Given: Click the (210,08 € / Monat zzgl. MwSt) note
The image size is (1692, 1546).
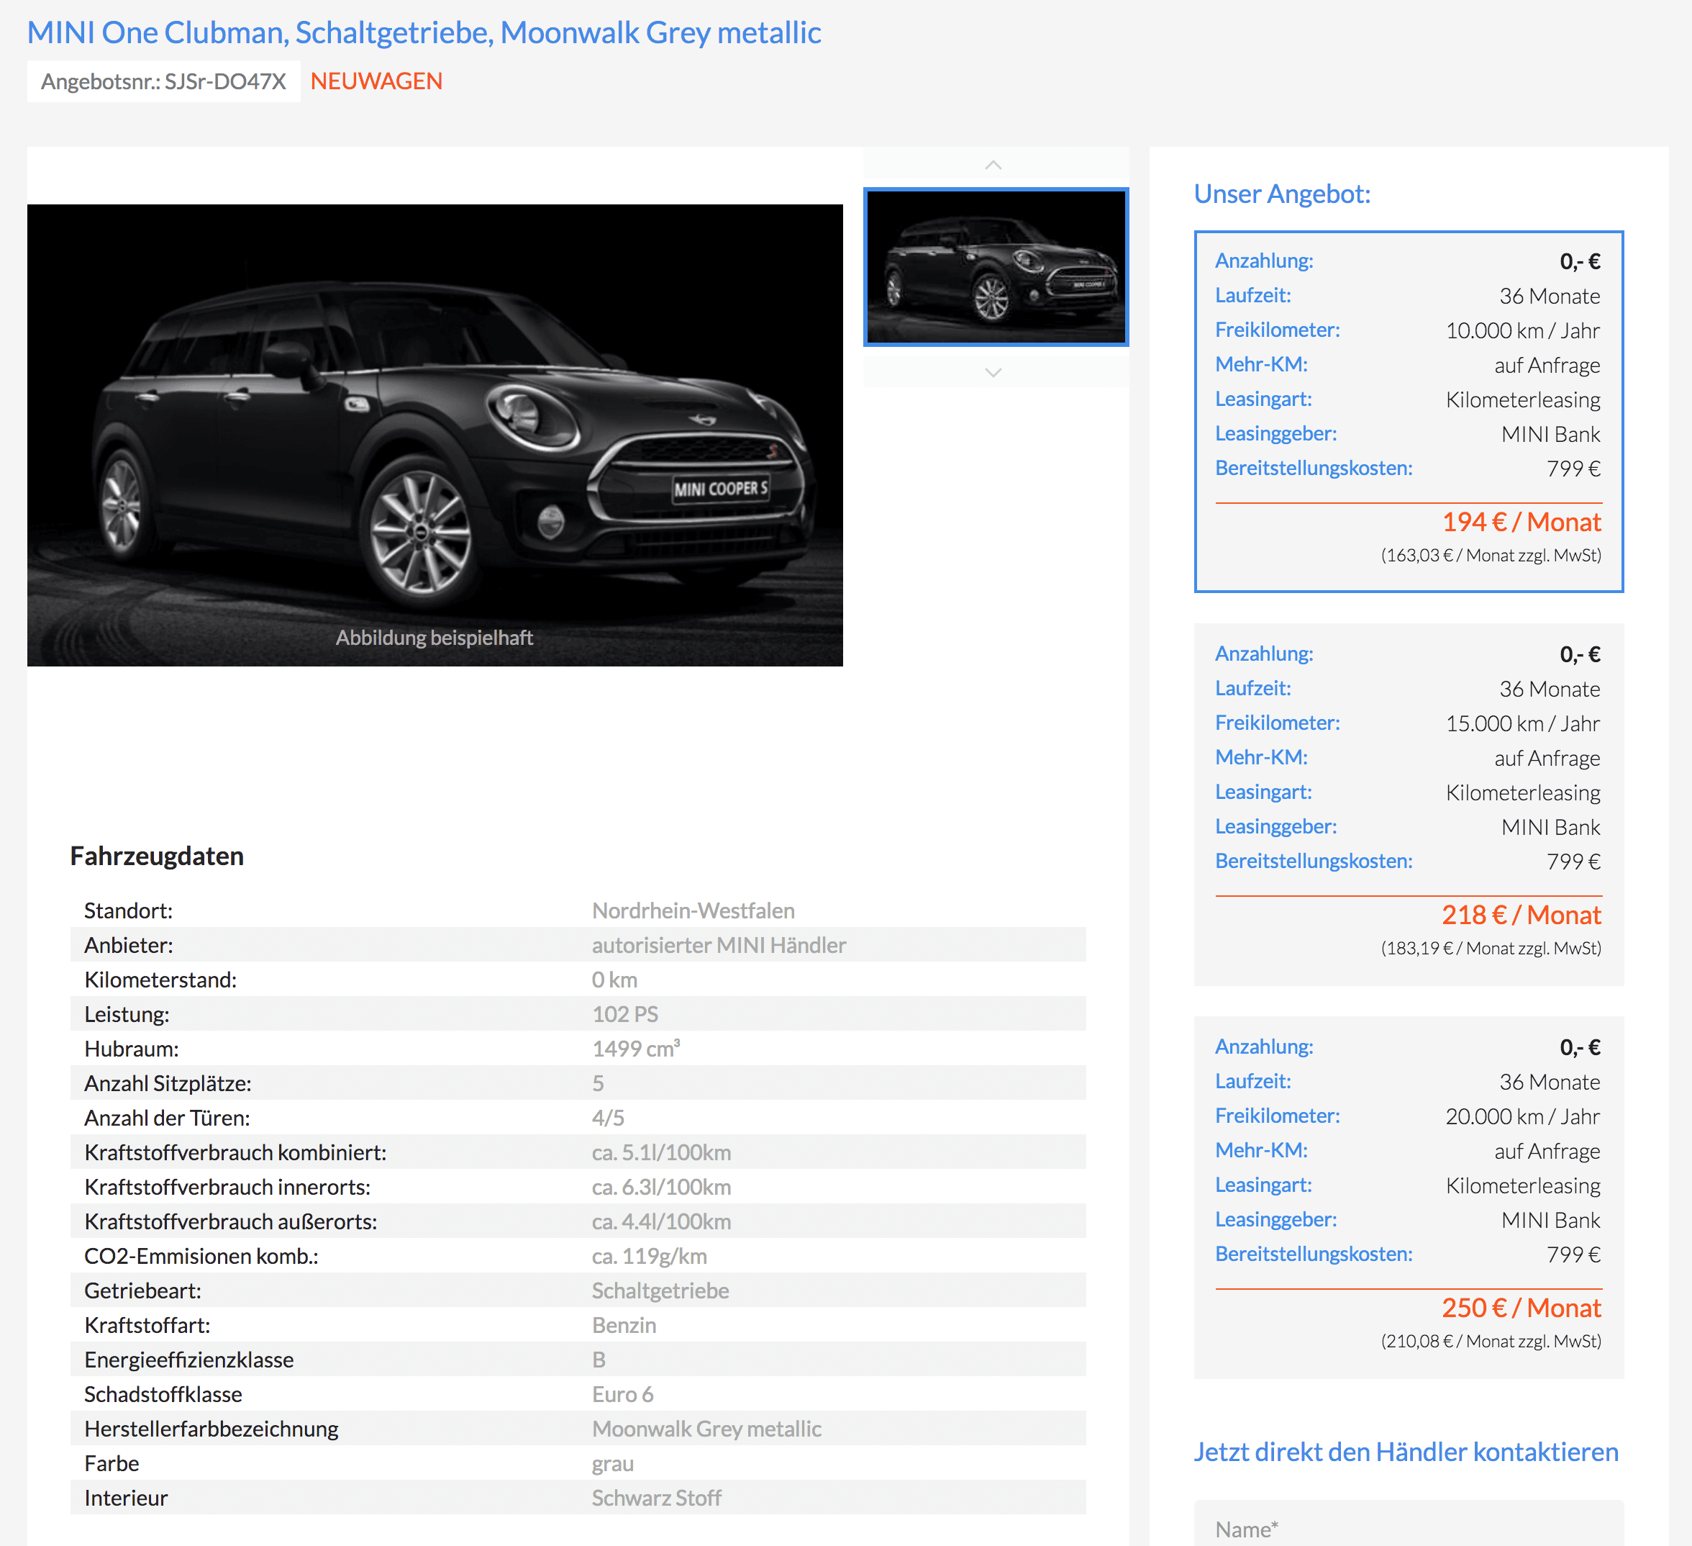Looking at the screenshot, I should [1491, 1341].
